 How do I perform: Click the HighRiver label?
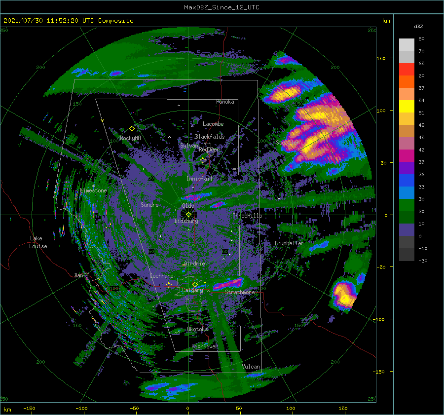[205, 346]
